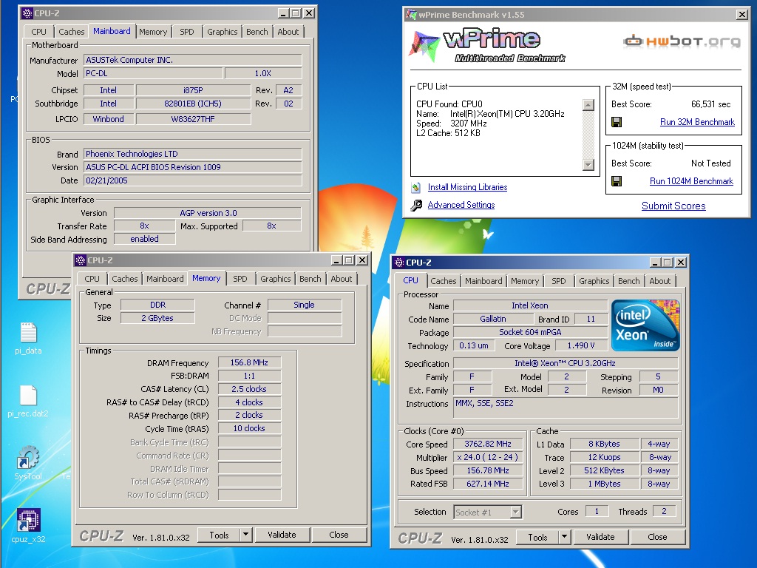
Task: Open the SPD tab in the CPU window
Action: (x=559, y=281)
